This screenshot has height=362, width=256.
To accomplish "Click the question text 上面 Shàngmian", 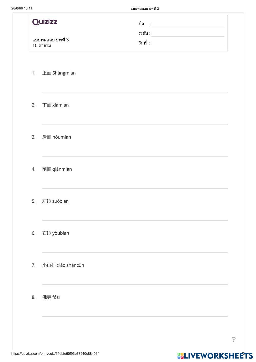I will point(59,73).
